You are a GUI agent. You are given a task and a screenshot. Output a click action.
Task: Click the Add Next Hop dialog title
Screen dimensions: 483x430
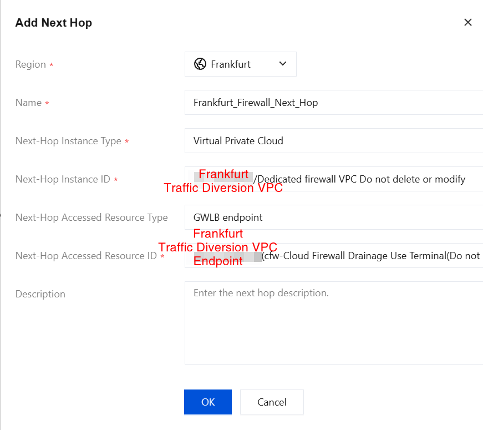[x=54, y=23]
